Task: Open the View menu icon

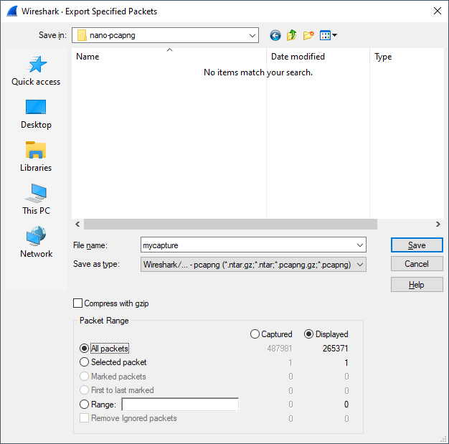Action: tap(326, 36)
